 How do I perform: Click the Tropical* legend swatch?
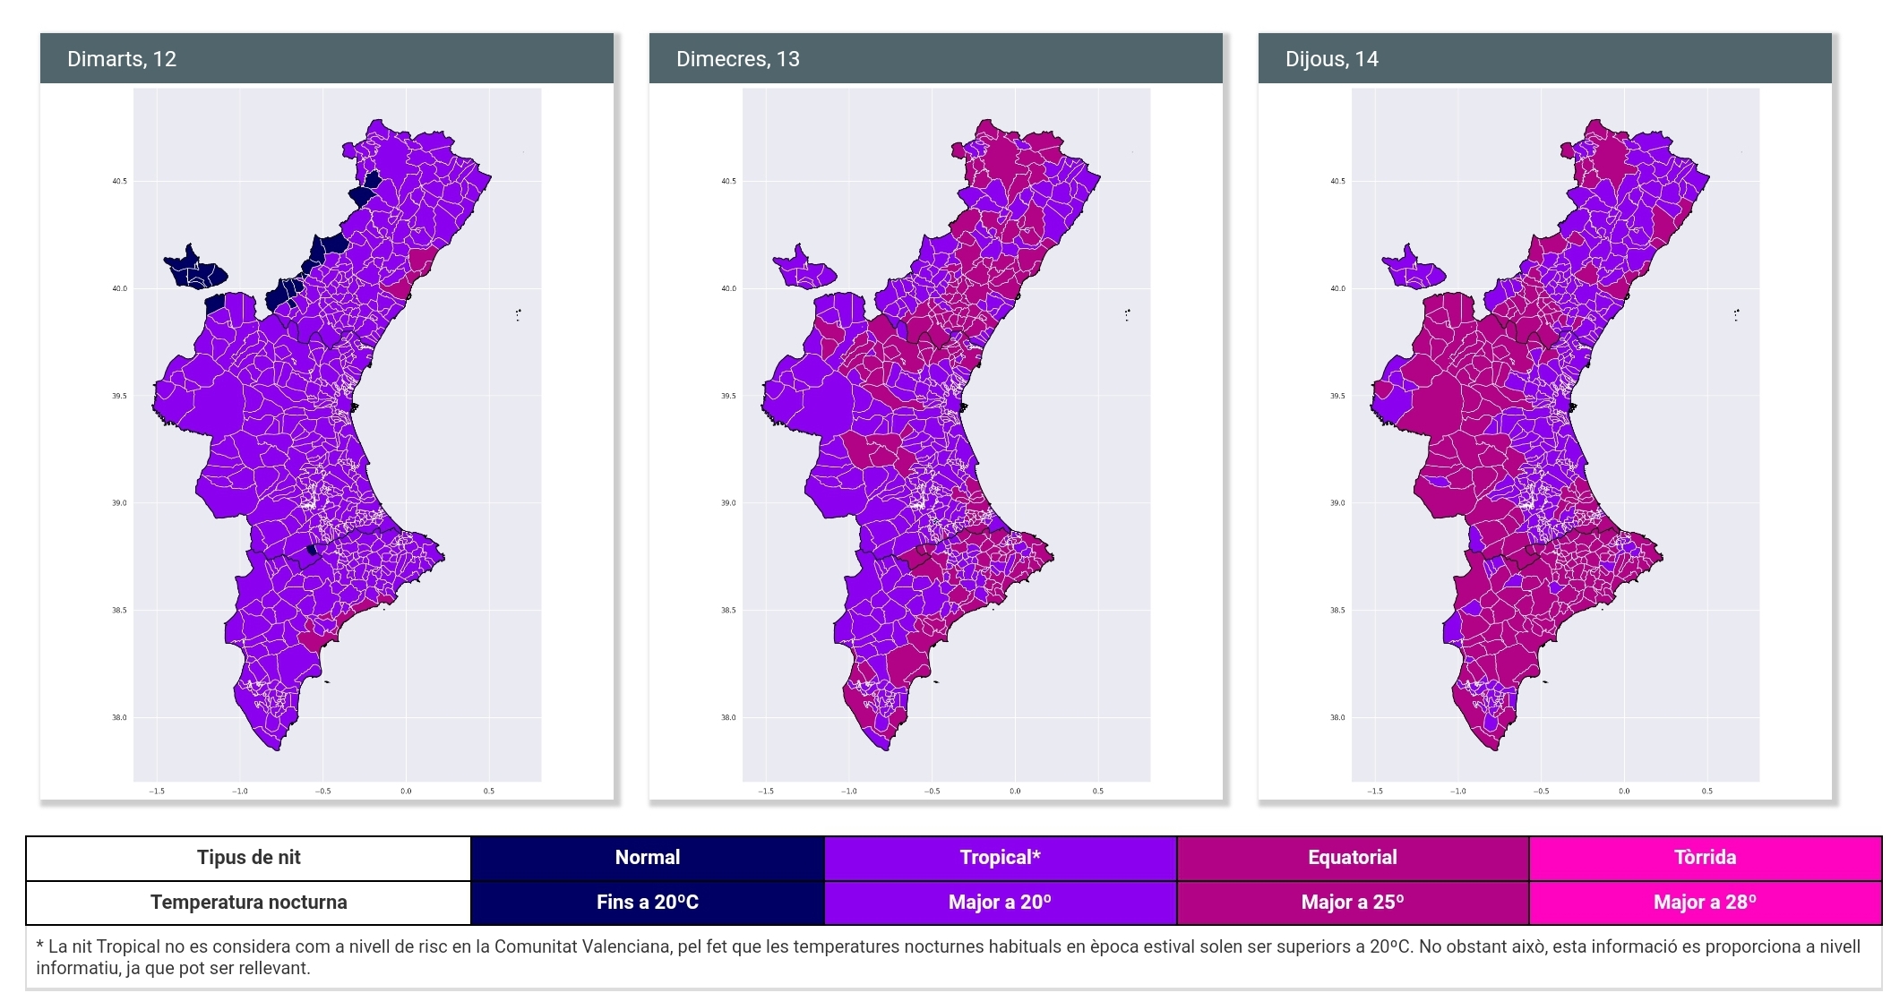[x=1000, y=858]
